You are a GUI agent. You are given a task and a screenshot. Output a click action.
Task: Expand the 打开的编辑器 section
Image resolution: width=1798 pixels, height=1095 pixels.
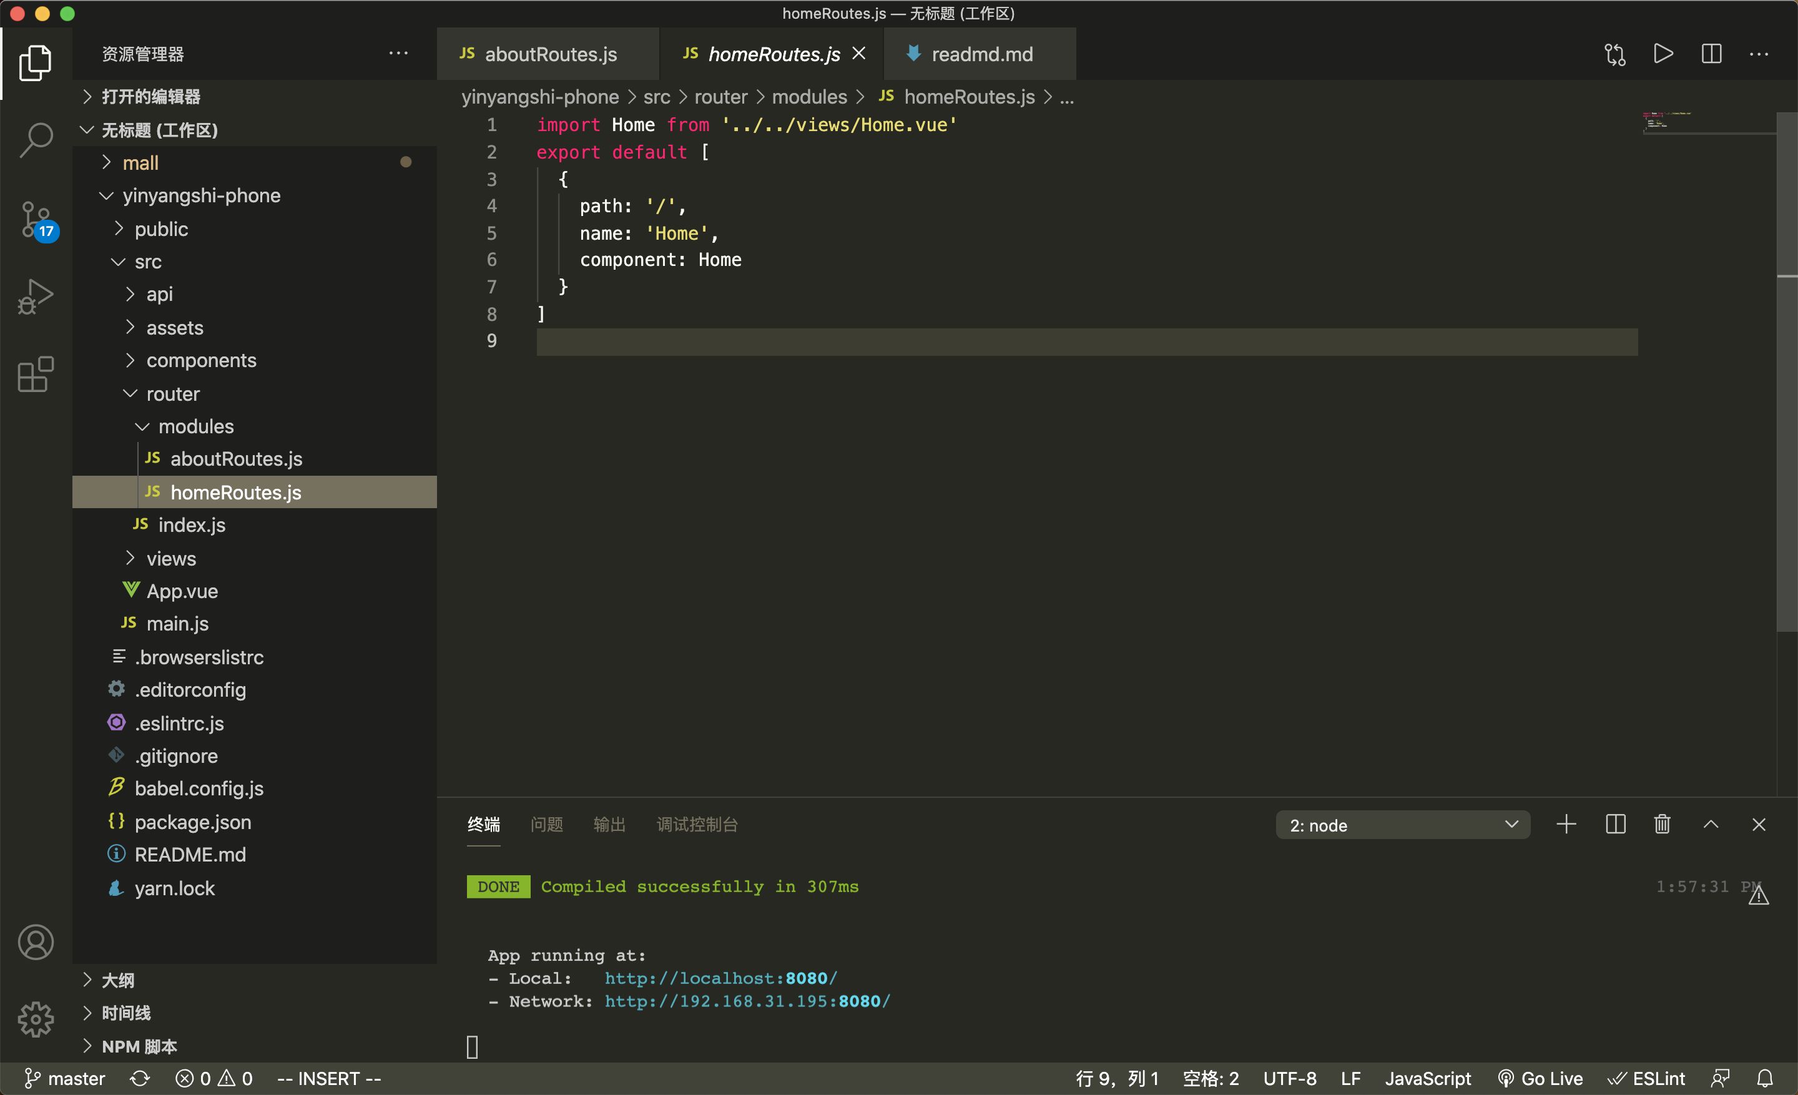coord(255,96)
